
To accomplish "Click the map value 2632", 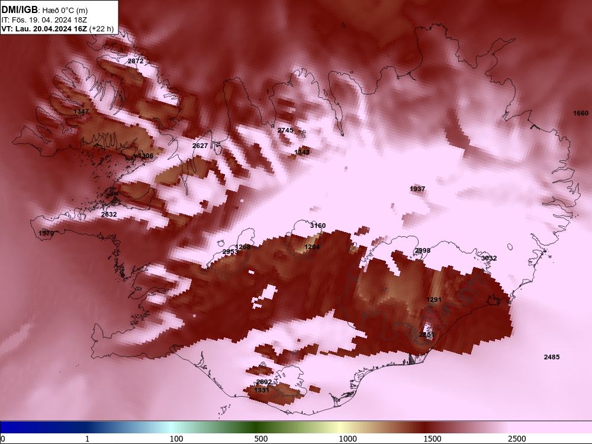I will pos(109,214).
